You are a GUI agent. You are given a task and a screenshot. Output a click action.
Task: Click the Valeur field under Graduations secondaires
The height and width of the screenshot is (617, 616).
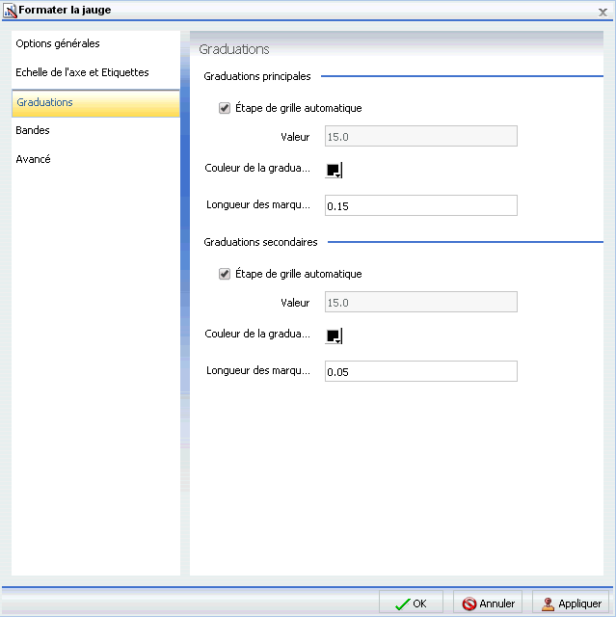421,302
